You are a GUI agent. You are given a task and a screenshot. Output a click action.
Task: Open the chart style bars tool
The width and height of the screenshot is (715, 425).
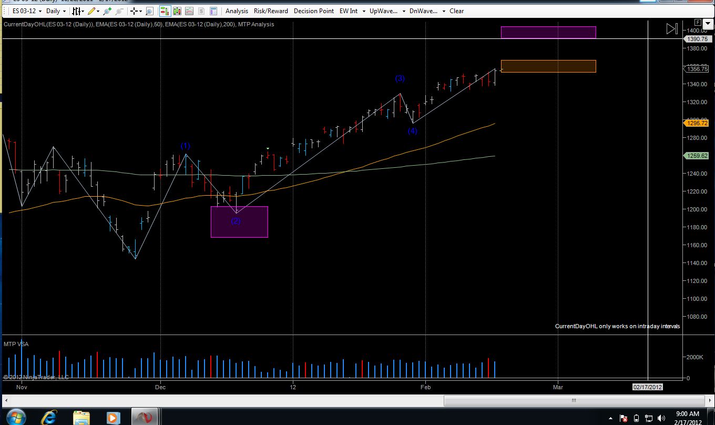point(76,11)
